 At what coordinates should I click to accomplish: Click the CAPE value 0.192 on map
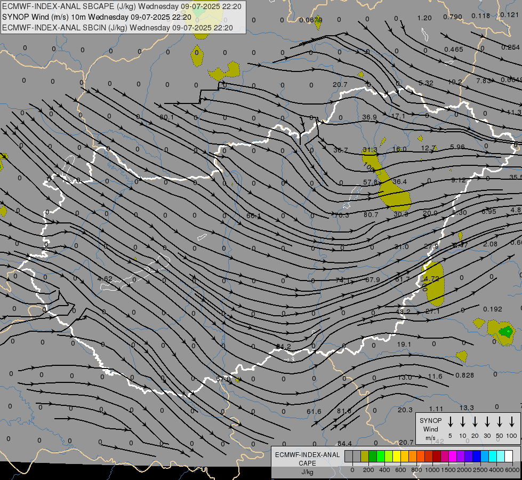[492, 309]
